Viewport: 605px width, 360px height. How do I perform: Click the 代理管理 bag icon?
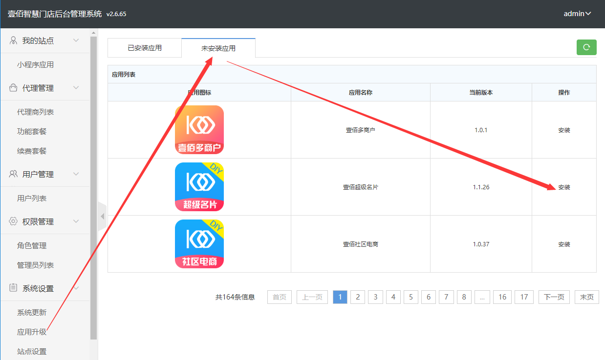[14, 88]
